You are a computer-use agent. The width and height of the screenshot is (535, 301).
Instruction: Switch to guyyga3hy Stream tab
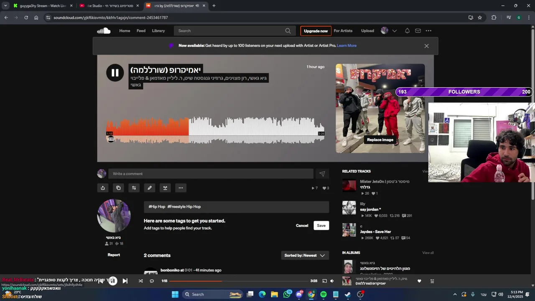coord(43,6)
